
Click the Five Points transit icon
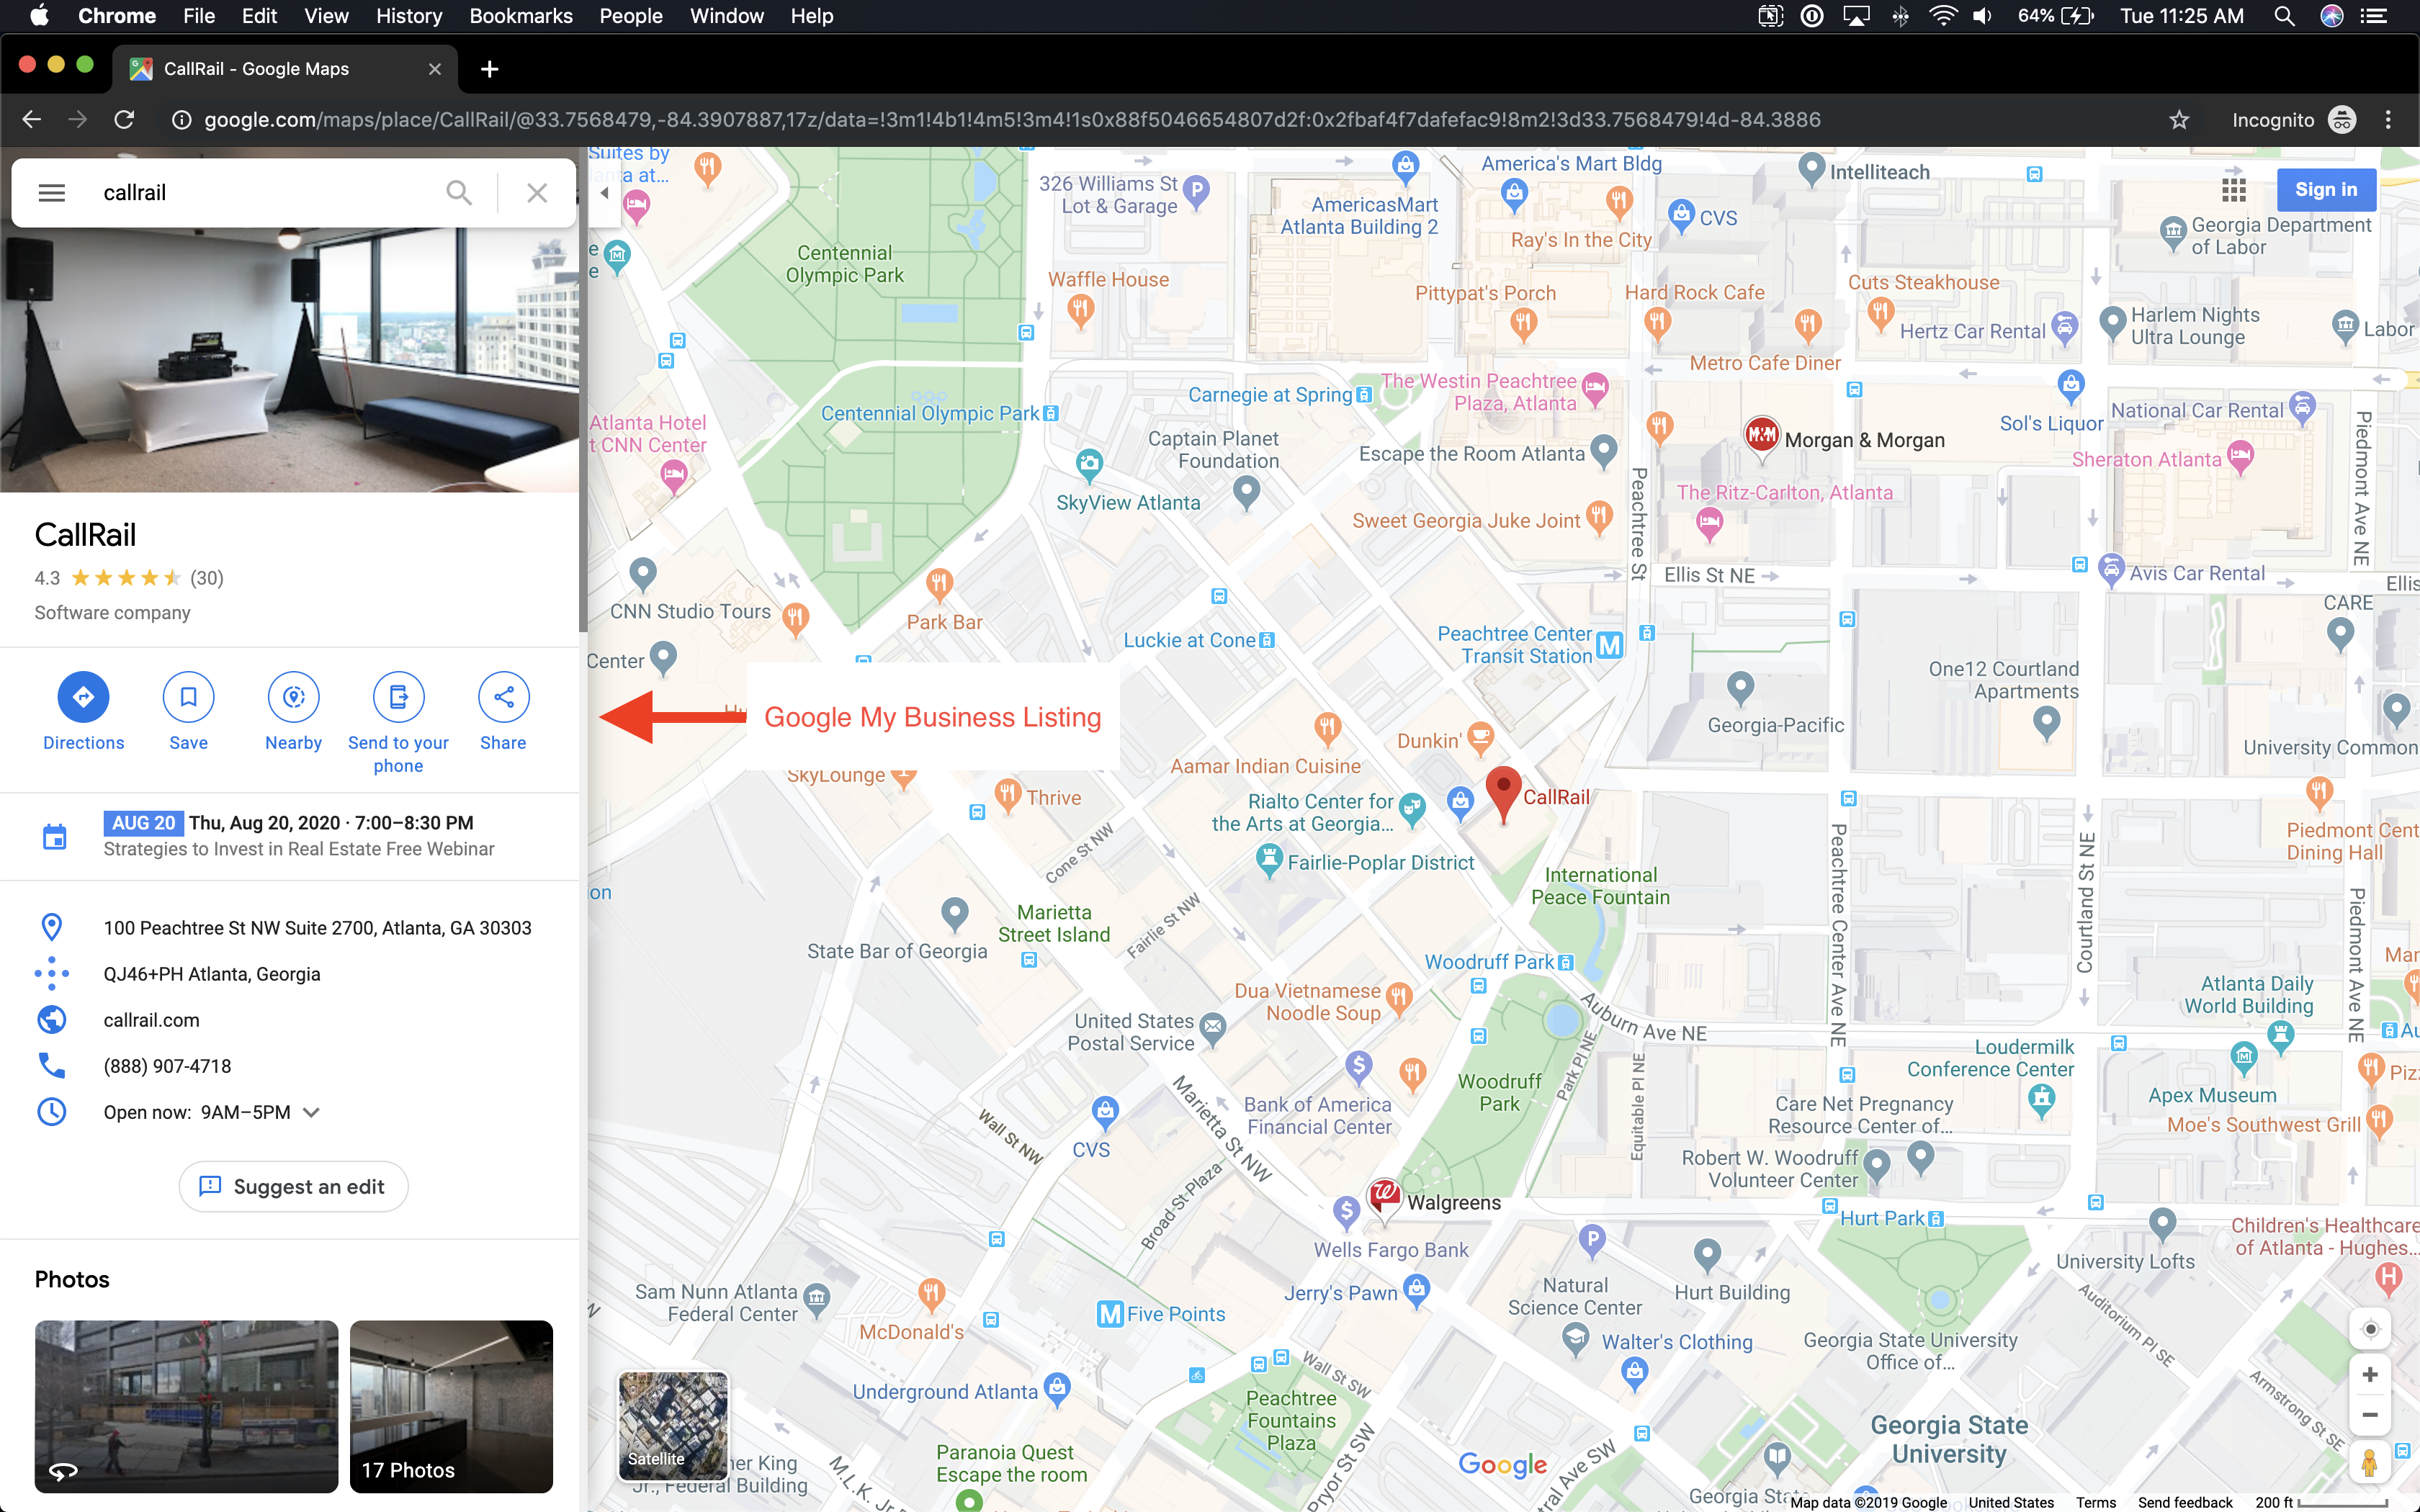tap(1110, 1314)
